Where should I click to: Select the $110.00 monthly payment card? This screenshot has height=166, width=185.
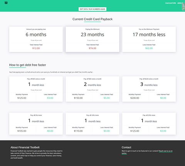tap(92, 124)
